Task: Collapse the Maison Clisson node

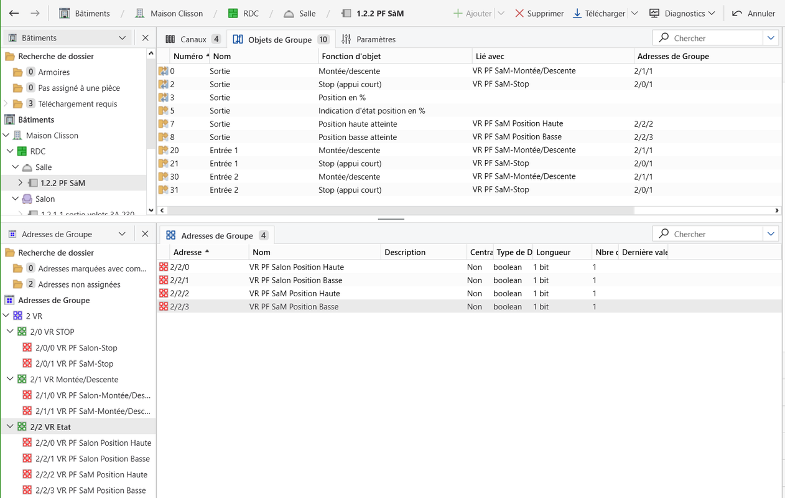Action: [6, 135]
